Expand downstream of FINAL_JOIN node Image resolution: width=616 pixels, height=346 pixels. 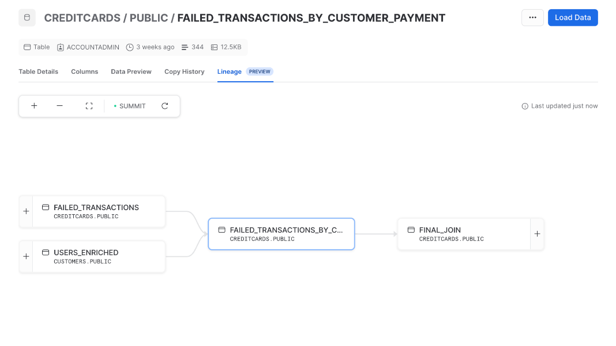coord(537,234)
